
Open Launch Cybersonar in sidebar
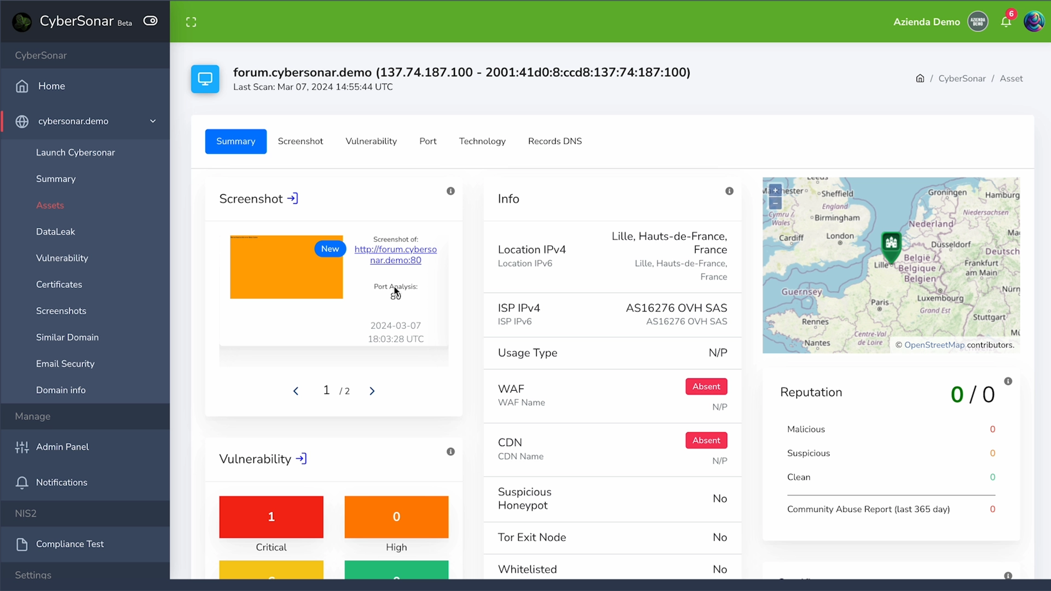(x=76, y=153)
